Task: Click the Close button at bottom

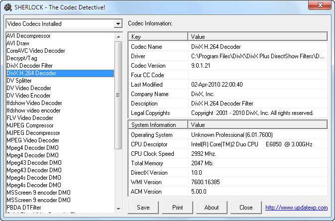Action: [x=246, y=208]
